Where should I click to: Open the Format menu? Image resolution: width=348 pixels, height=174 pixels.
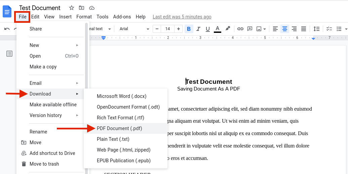pos(84,17)
